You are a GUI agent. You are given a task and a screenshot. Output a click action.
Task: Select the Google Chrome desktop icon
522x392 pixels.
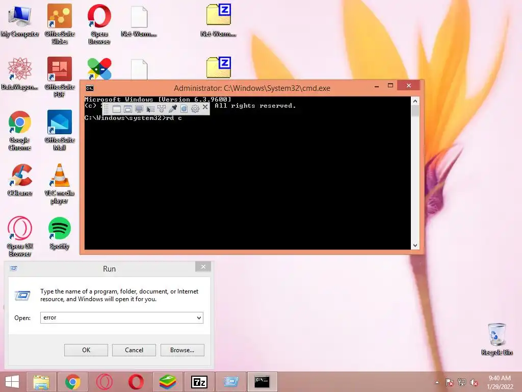point(20,131)
